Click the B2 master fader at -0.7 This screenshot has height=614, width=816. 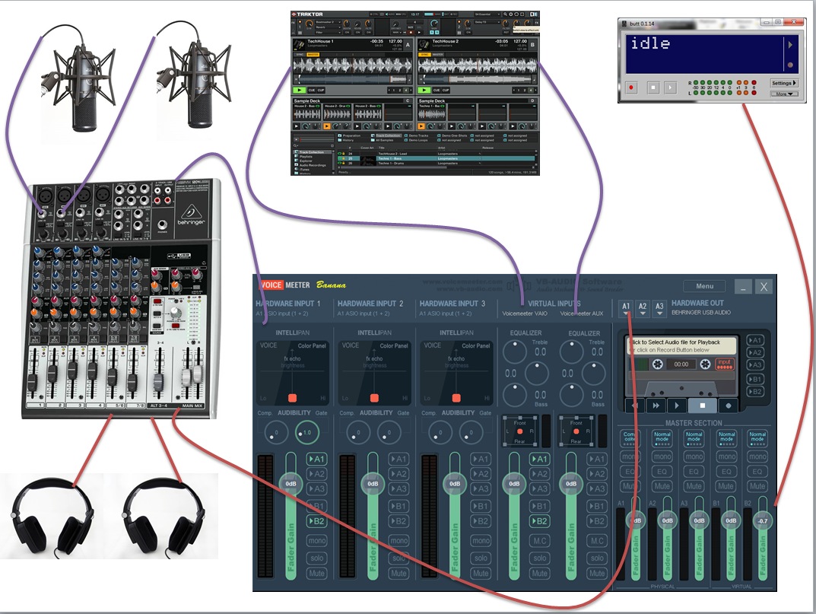click(x=763, y=520)
